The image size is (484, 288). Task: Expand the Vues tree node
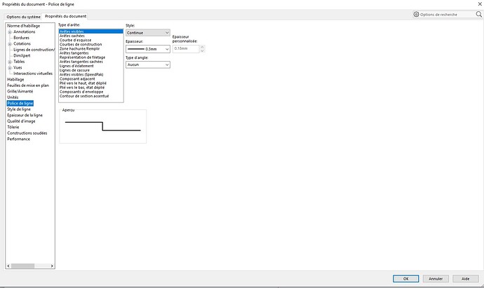(10, 67)
